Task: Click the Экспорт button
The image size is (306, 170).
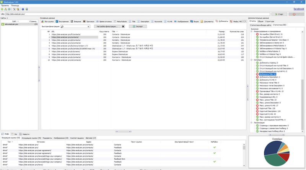Action: [x=138, y=26]
